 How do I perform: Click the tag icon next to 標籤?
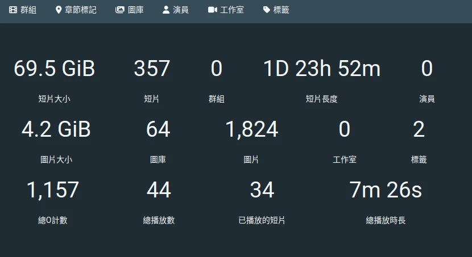(x=266, y=10)
